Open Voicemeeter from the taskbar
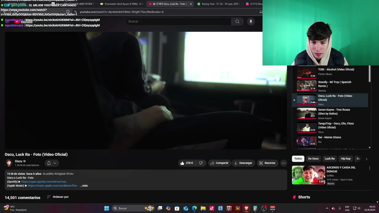The height and width of the screenshot is (213, 379). 272,208
